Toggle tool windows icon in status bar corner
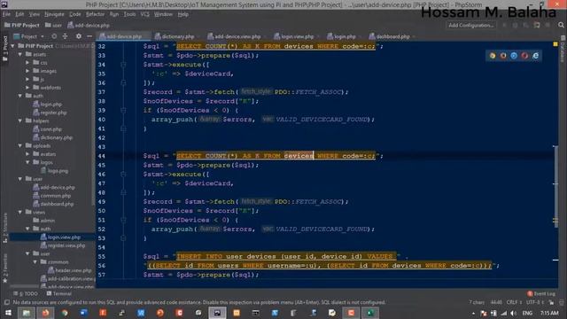The image size is (567, 319). click(7, 302)
